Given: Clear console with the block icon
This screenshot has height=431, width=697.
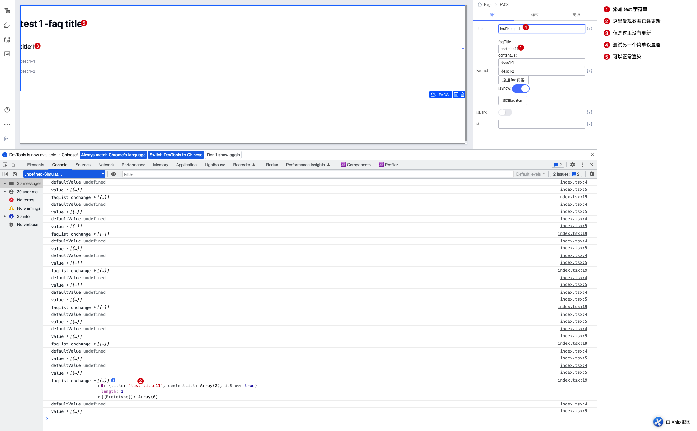Looking at the screenshot, I should tap(15, 174).
